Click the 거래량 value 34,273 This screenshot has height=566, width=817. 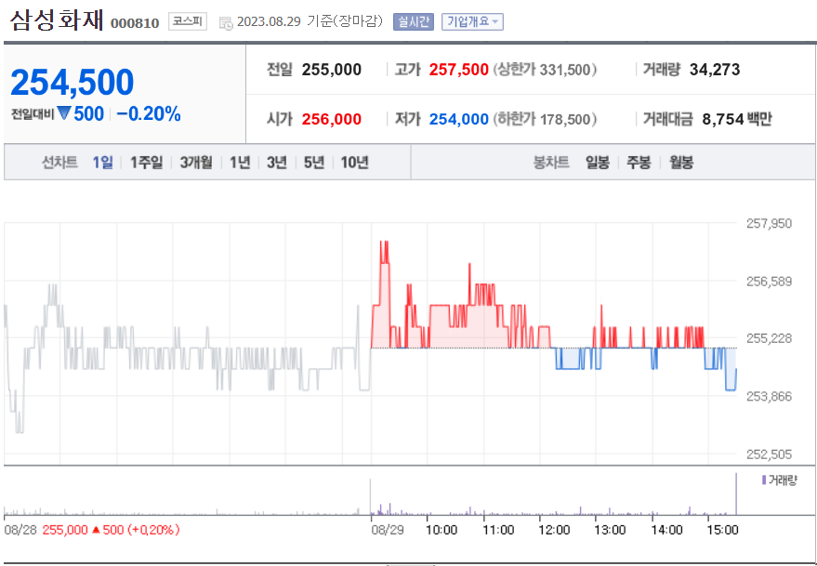tap(715, 70)
